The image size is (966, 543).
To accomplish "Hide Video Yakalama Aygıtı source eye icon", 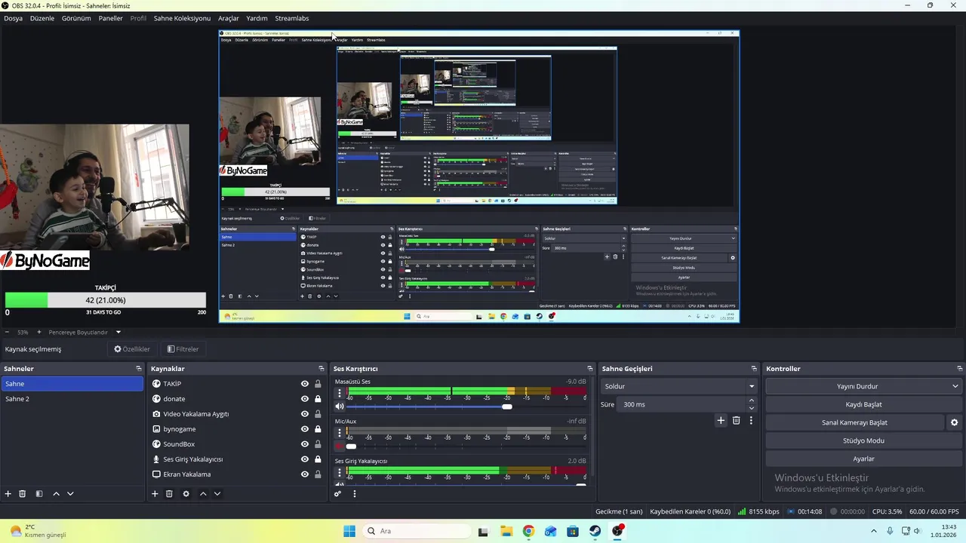I will [305, 414].
